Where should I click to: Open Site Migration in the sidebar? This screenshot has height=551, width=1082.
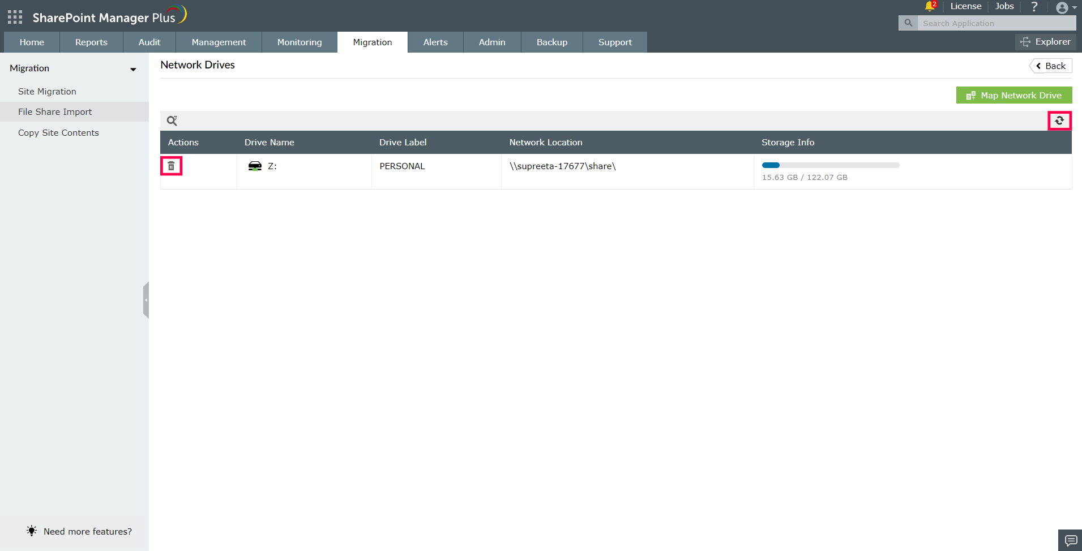(x=47, y=91)
